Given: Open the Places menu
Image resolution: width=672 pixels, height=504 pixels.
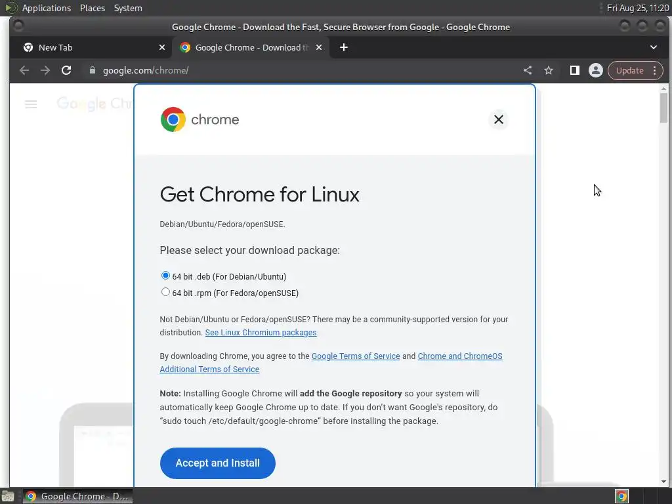Looking at the screenshot, I should [93, 8].
